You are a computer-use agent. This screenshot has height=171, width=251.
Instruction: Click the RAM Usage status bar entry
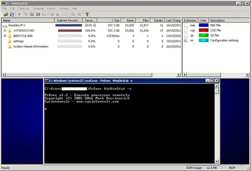[202, 168]
